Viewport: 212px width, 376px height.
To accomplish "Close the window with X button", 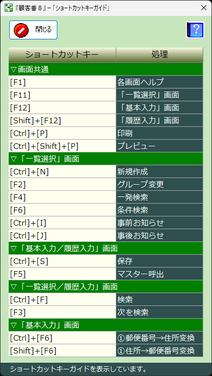I will (204, 8).
